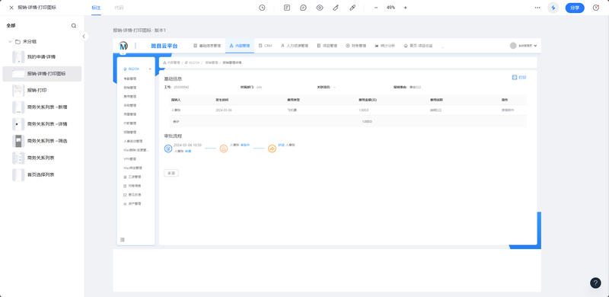The height and width of the screenshot is (297, 609).
Task: Select the 首页选择列表 page
Action: point(42,174)
